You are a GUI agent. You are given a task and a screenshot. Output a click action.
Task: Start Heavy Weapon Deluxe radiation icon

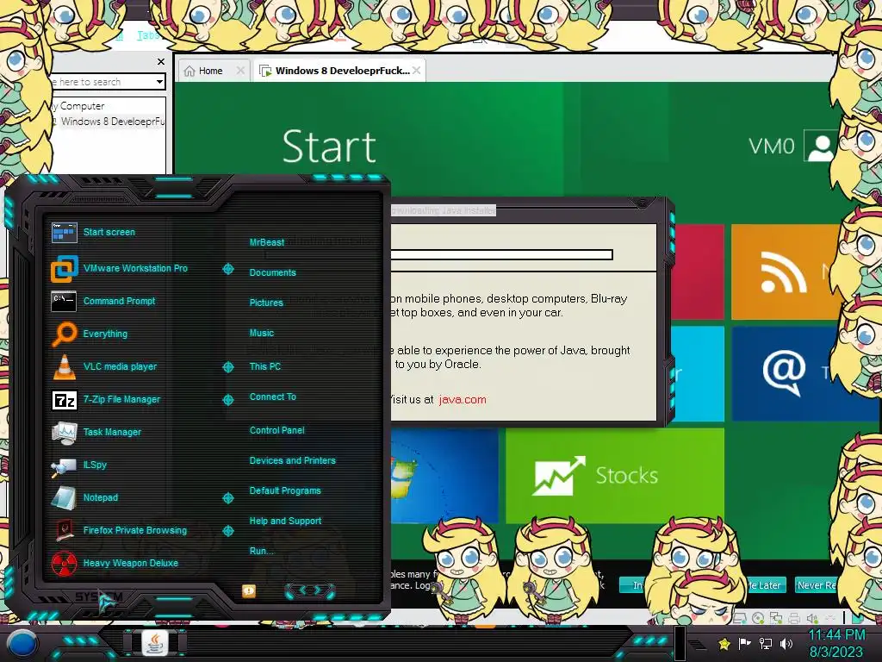(x=64, y=563)
